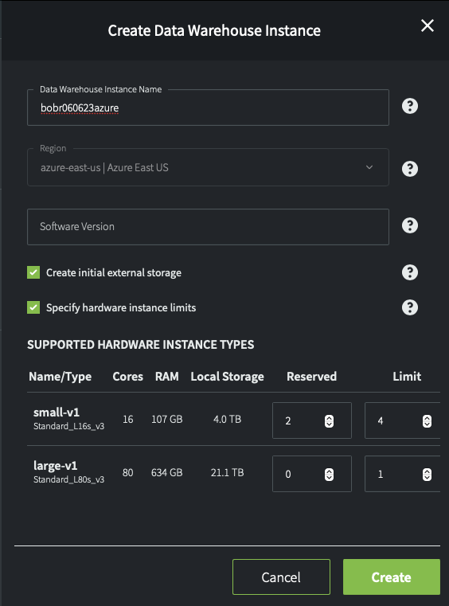Click the green Create button
Screen dimensions: 449x606
[392, 577]
